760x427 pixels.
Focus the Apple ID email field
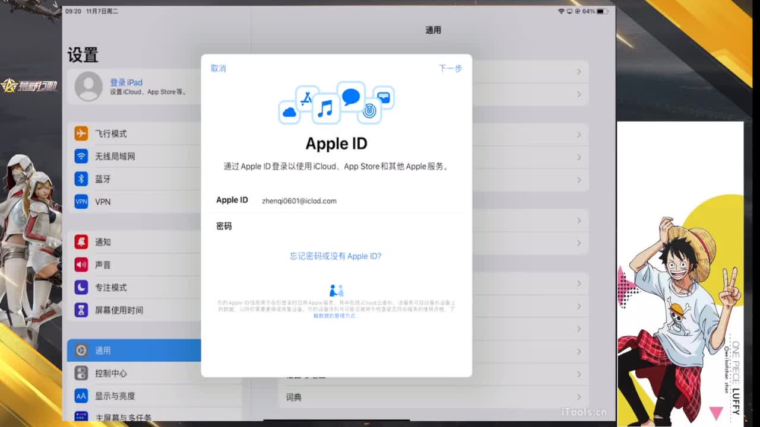pyautogui.click(x=336, y=200)
